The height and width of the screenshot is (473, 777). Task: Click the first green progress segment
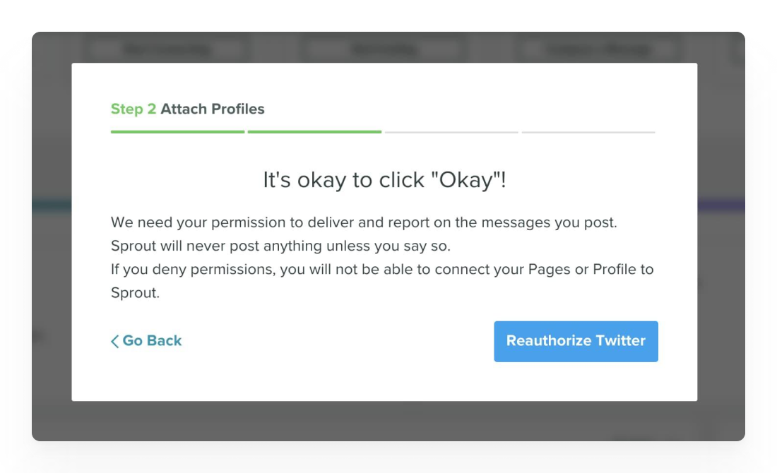[177, 131]
